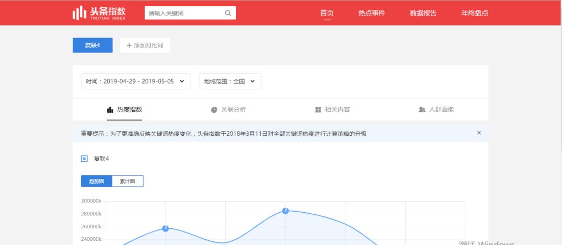Image resolution: width=562 pixels, height=245 pixels.
Task: Select the 人群画像 tab
Action: [x=436, y=110]
